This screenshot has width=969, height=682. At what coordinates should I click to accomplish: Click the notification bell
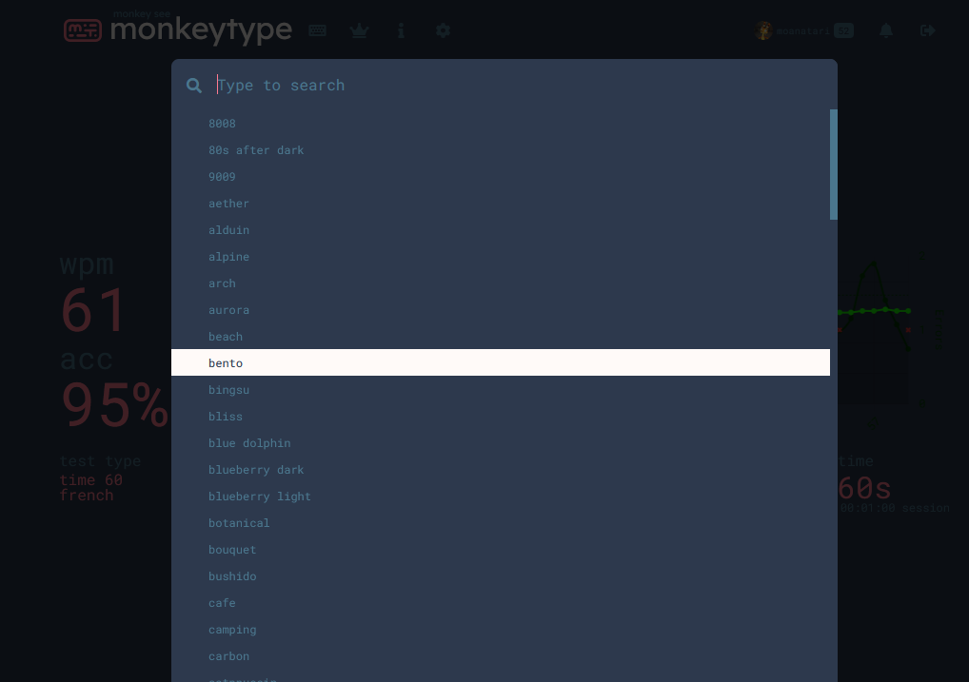coord(885,30)
